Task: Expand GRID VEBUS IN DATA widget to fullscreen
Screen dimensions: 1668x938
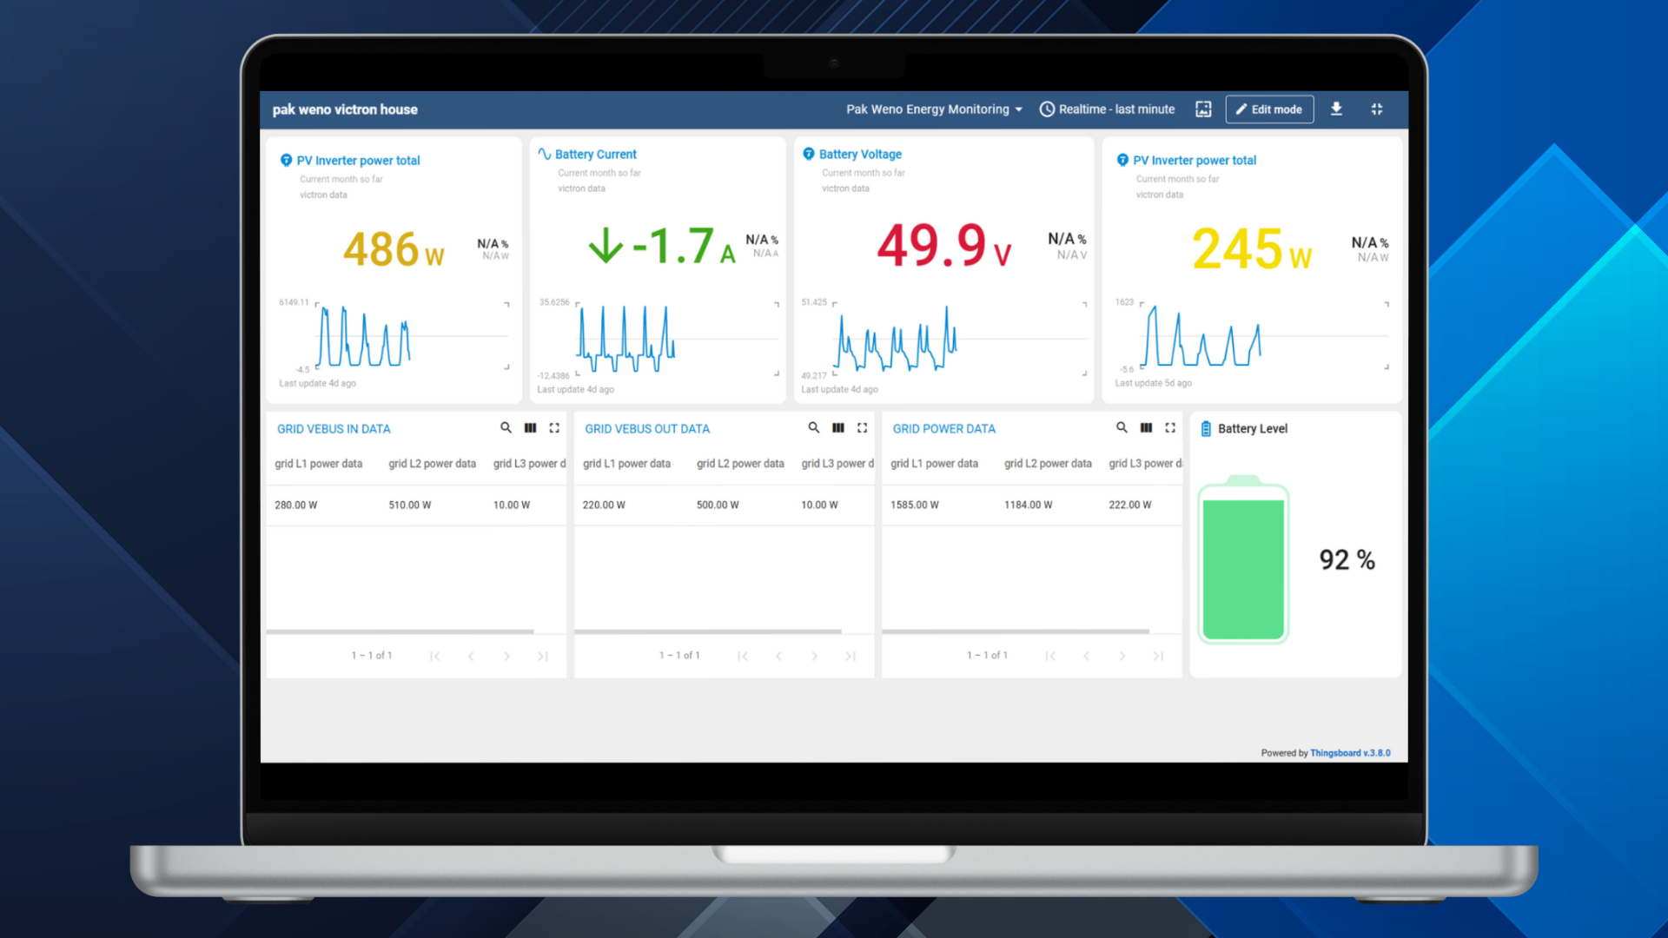Action: (x=554, y=428)
